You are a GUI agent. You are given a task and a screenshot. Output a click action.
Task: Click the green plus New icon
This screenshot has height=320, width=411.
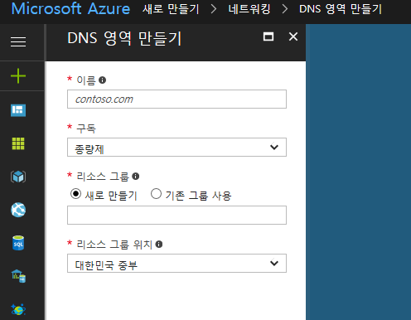[x=18, y=75]
